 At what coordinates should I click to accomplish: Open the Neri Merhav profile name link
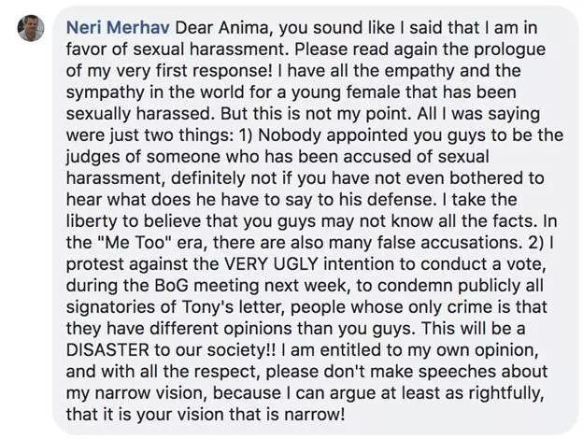click(x=118, y=28)
